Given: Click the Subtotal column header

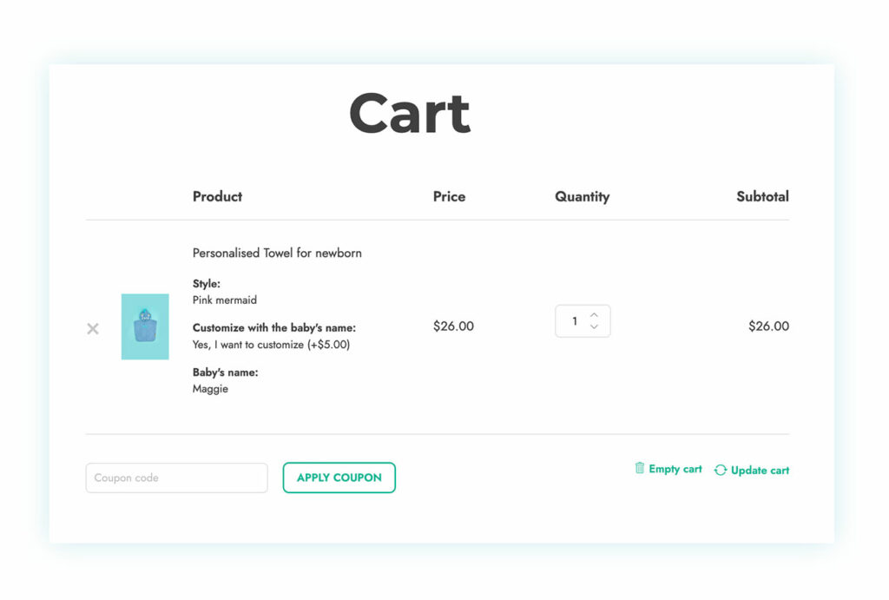Looking at the screenshot, I should [x=762, y=197].
